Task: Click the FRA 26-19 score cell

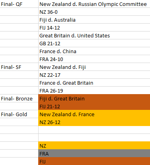Action: tap(94, 91)
